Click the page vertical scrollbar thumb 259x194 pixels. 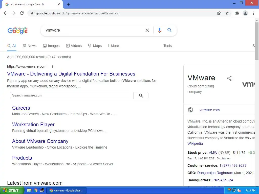coord(257,41)
